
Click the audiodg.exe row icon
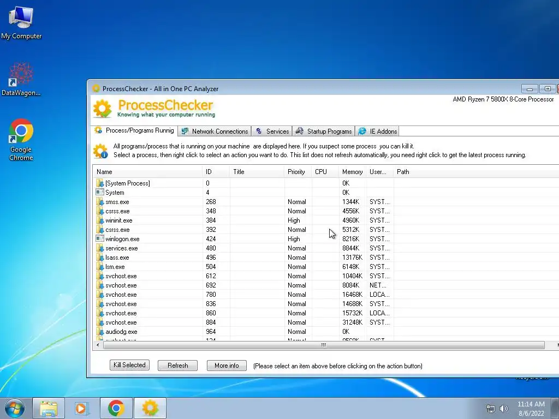pos(100,331)
